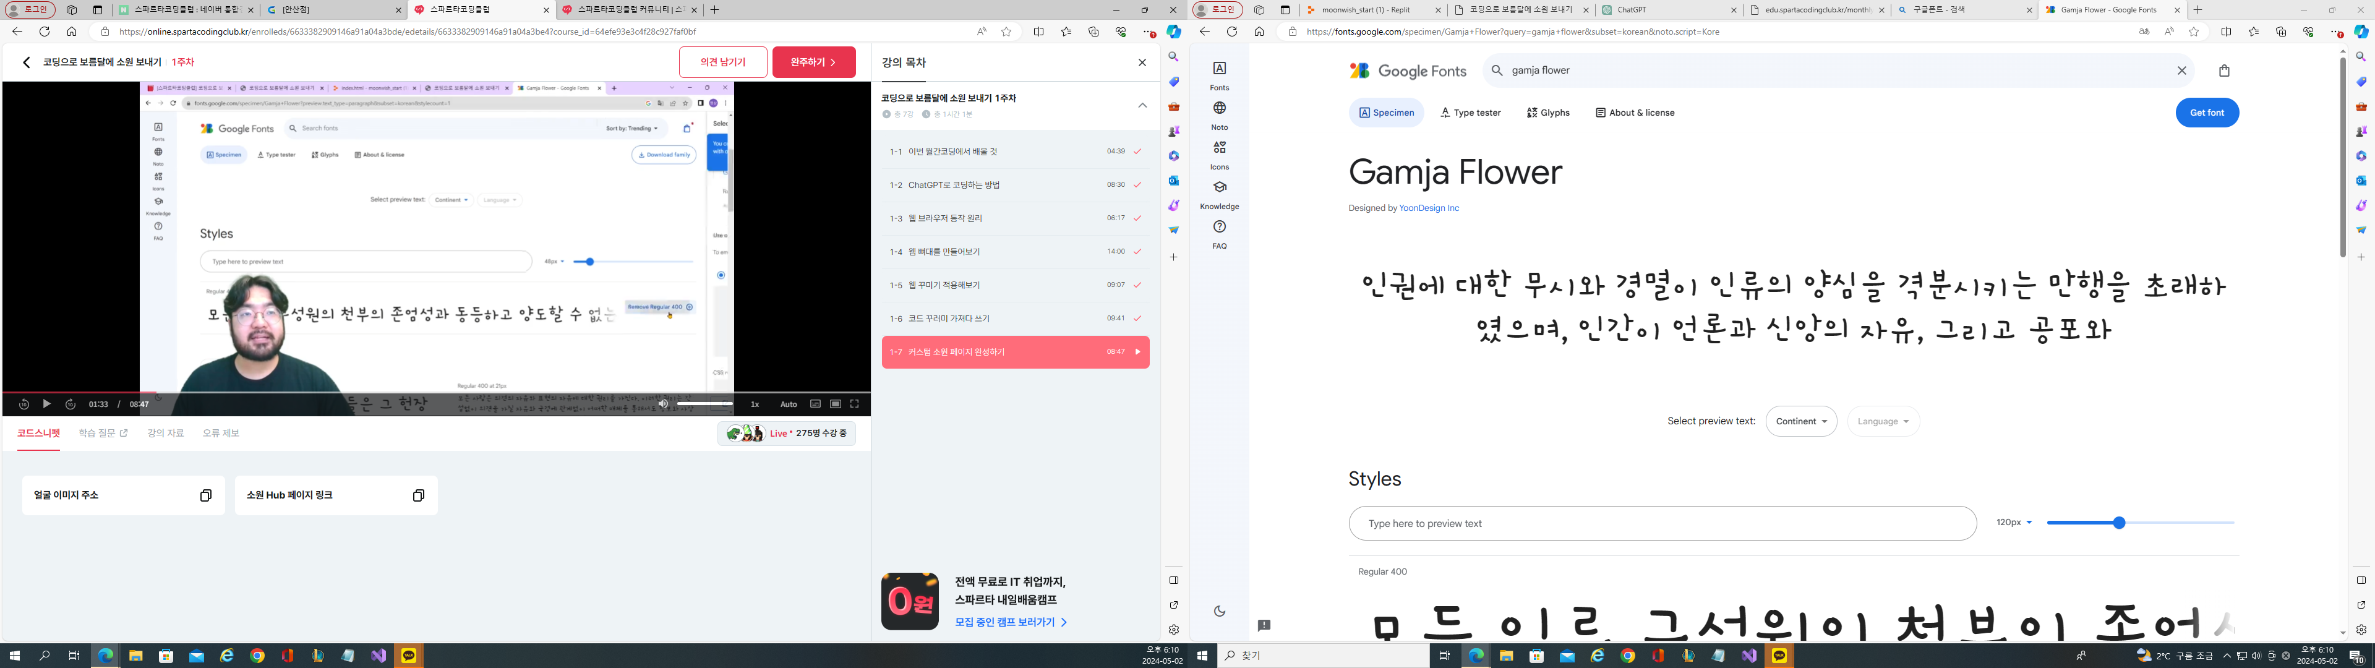Open the Windows Start menu on left taskbar
The image size is (2375, 668).
14,656
